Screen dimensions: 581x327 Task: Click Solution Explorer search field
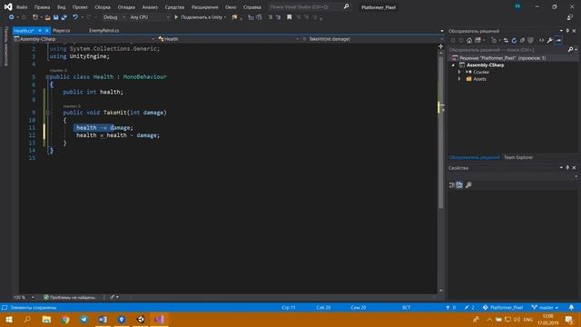coord(507,50)
